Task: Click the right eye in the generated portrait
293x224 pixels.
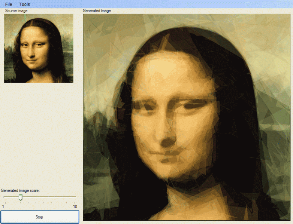Action: [x=194, y=106]
